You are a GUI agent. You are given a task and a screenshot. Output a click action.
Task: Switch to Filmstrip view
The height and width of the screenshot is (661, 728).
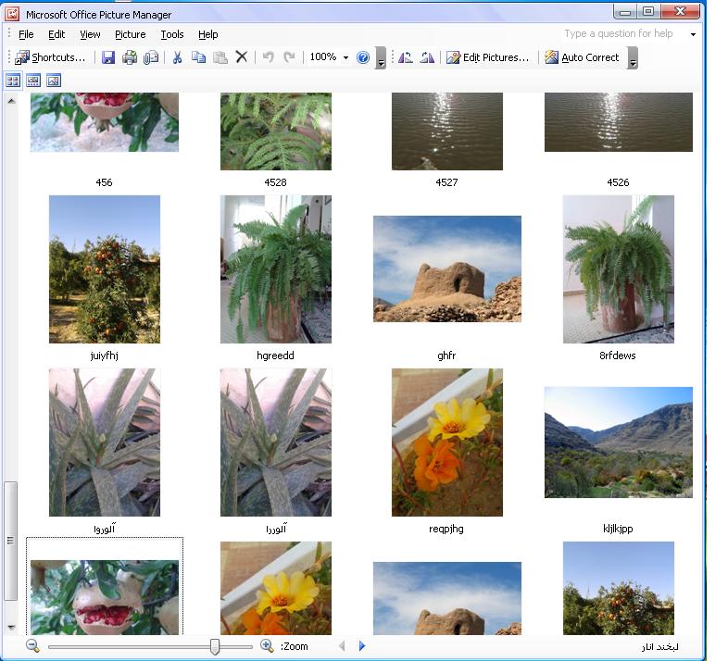coord(33,81)
